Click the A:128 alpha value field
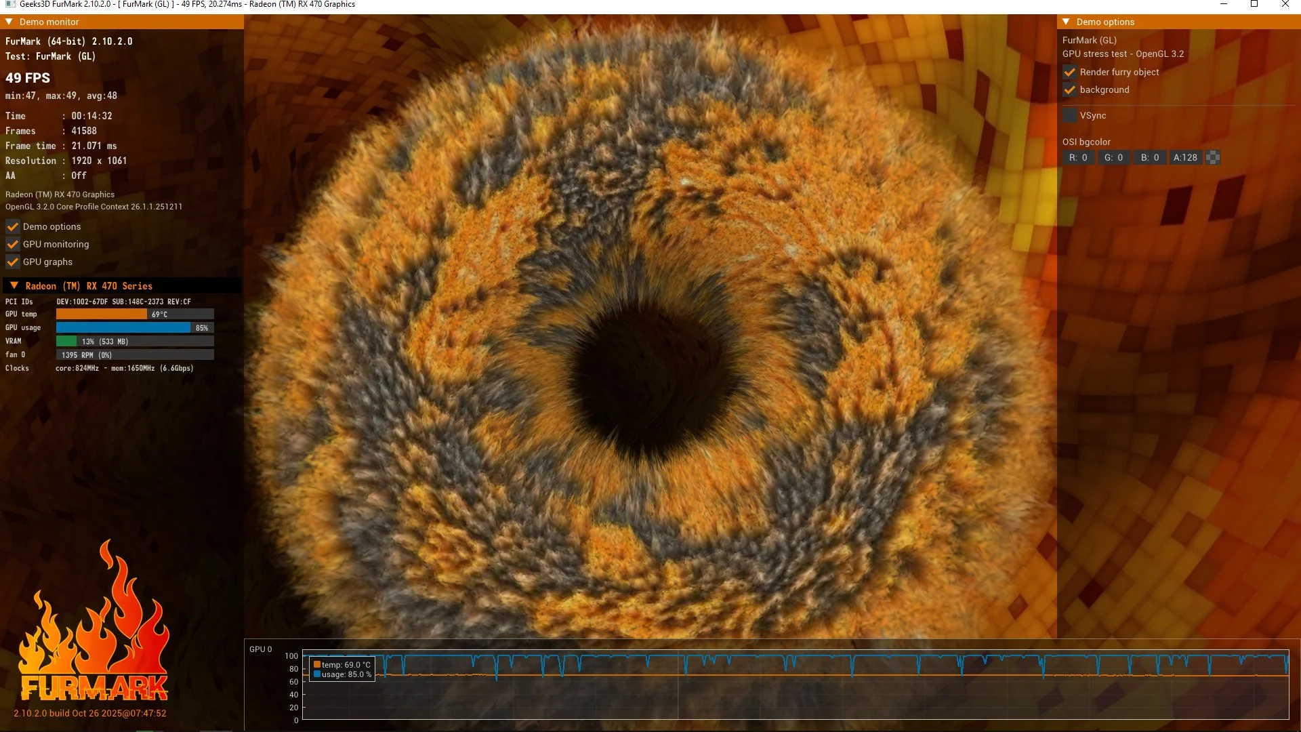This screenshot has width=1301, height=732. click(1185, 157)
